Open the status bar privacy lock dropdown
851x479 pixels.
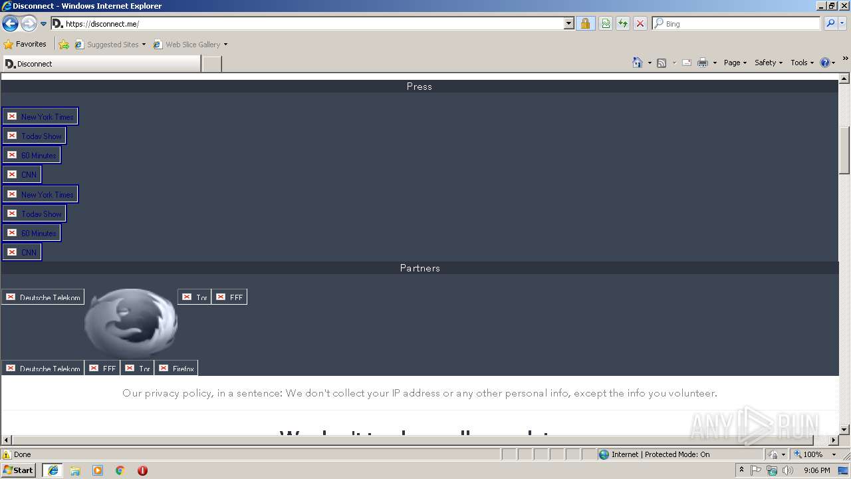point(777,454)
